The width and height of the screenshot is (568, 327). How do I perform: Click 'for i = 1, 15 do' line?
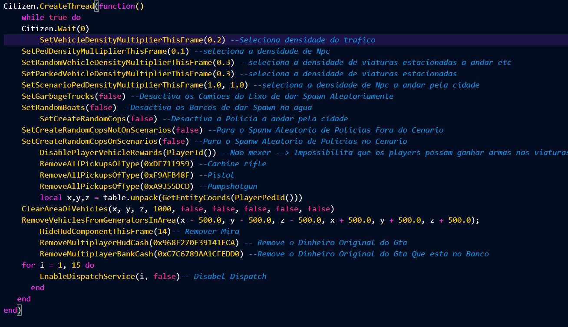(x=58, y=265)
